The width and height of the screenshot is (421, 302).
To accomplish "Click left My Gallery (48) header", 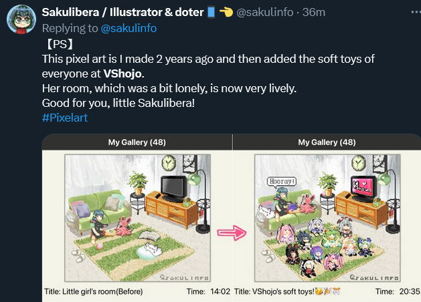I will click(x=137, y=142).
